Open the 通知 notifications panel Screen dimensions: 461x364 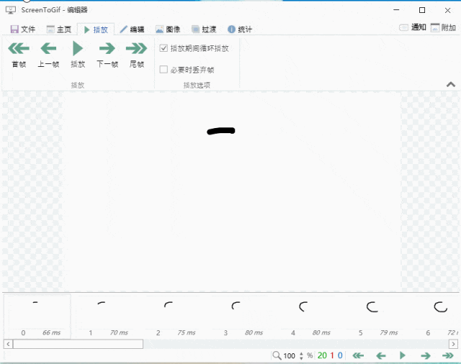(413, 27)
